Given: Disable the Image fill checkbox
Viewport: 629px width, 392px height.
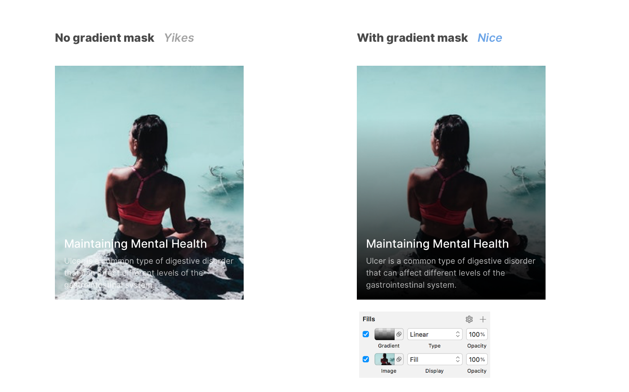Looking at the screenshot, I should tap(366, 359).
